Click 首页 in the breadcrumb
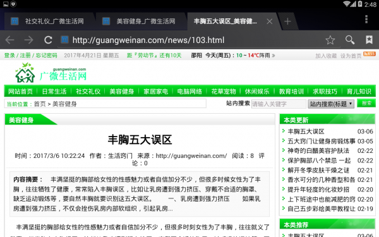The image size is (379, 237). point(40,104)
